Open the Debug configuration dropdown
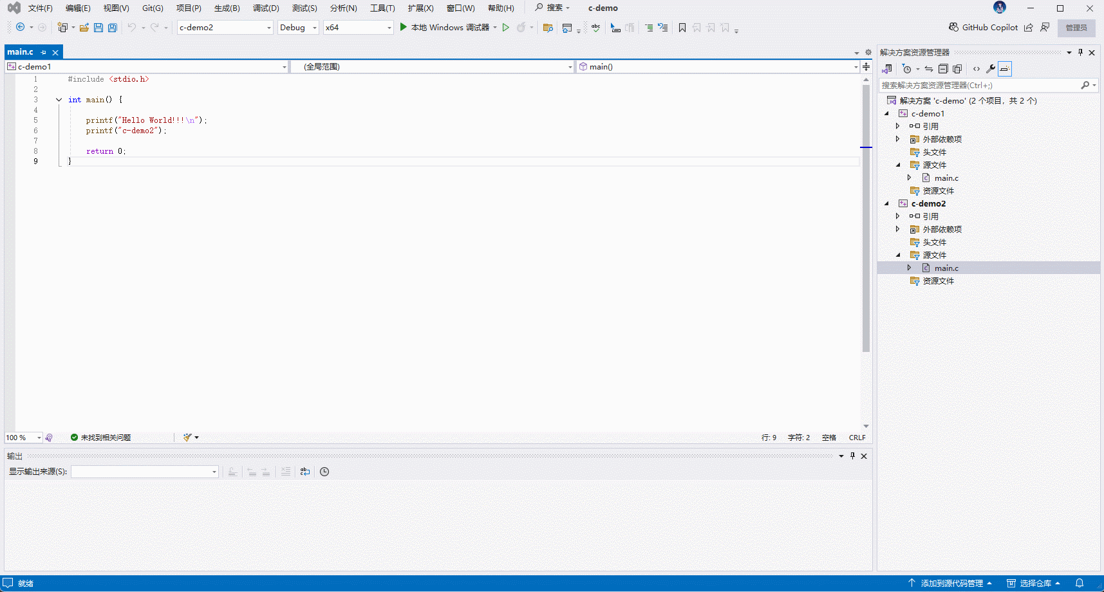This screenshot has width=1104, height=592. click(x=298, y=28)
